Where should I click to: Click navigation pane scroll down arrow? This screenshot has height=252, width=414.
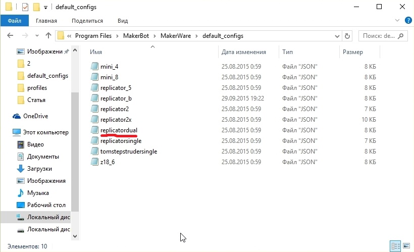75,236
